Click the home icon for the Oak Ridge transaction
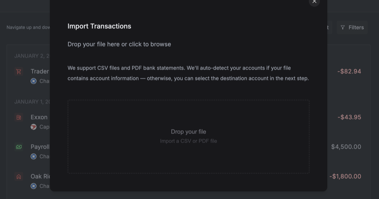The width and height of the screenshot is (379, 199). 19,177
